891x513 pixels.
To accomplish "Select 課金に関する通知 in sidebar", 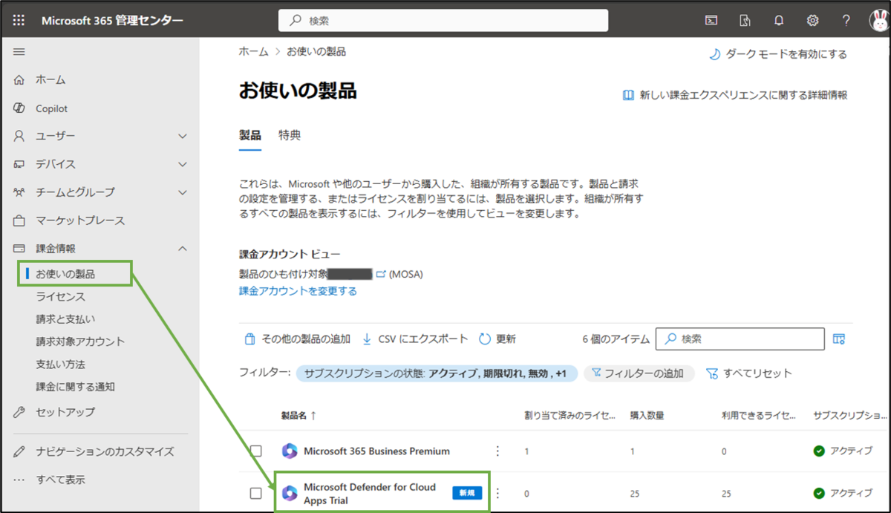I will [75, 387].
